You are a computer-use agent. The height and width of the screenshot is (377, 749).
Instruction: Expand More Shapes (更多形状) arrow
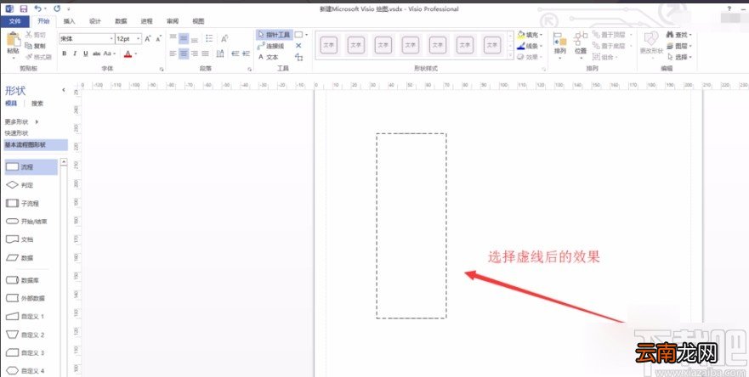[37, 121]
